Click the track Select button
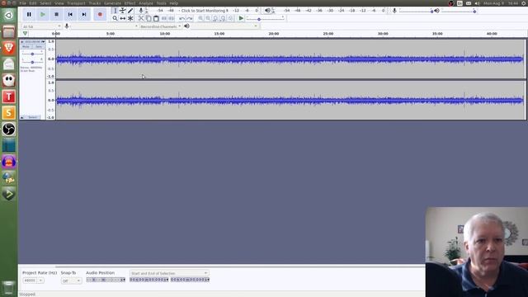 pos(33,117)
